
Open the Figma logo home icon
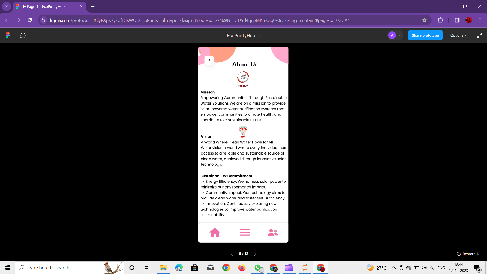point(8,35)
